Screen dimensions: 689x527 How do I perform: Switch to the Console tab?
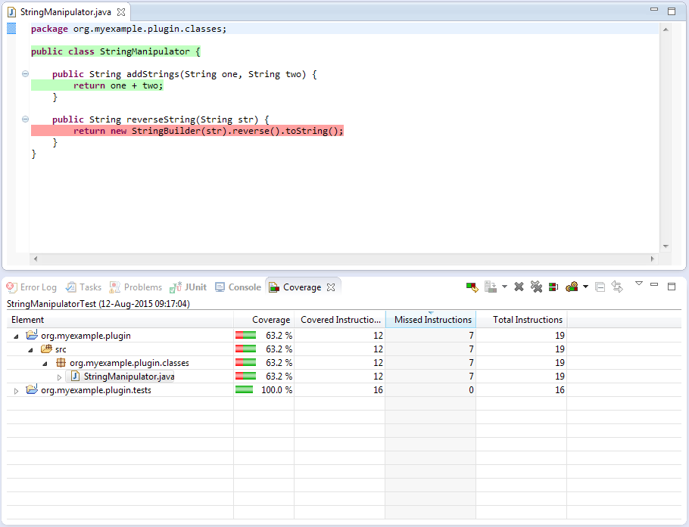[238, 287]
